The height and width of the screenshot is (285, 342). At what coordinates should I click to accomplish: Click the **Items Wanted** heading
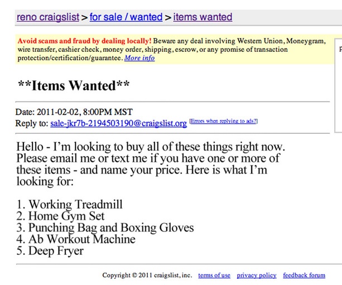click(73, 85)
